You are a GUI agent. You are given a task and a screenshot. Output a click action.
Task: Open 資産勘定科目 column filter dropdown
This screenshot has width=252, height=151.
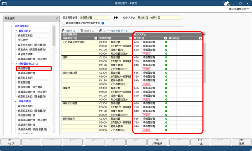click(96, 38)
